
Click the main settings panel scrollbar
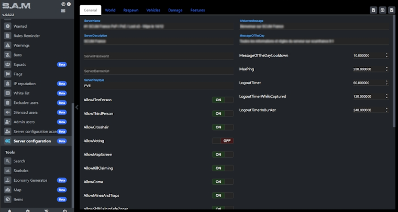coord(394,71)
